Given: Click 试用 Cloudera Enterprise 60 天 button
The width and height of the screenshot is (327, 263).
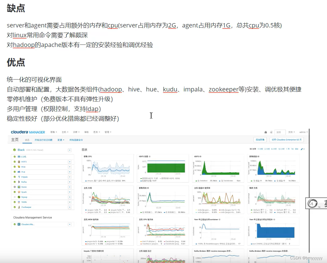Looking at the screenshot, I should coord(286,140).
